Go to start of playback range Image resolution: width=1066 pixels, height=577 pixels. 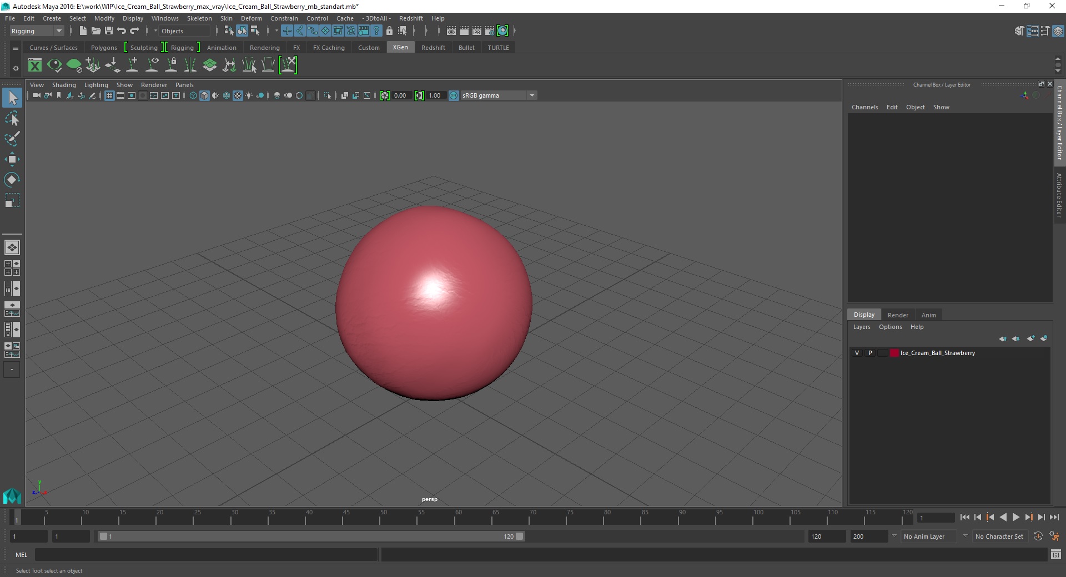[x=964, y=517]
